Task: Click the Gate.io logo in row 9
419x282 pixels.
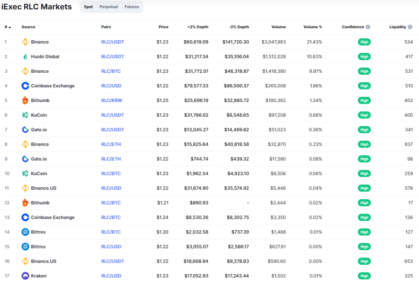Action: pyautogui.click(x=25, y=159)
